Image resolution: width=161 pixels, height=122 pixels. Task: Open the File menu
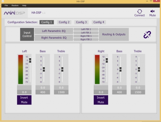[6, 5]
